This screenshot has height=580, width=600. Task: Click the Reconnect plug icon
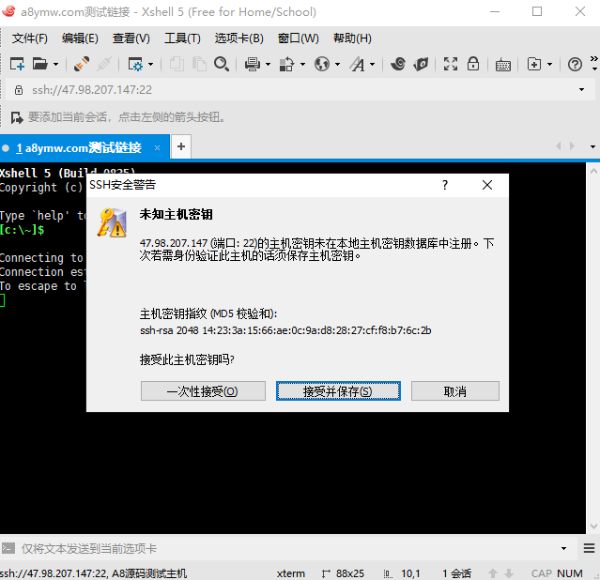pos(82,64)
